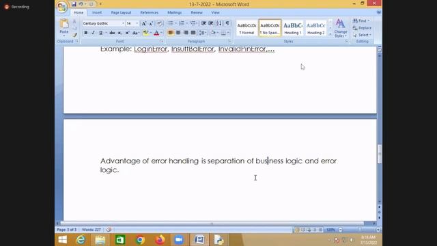Toggle Show/Hide paragraph marks
437x246 pixels.
click(x=227, y=23)
